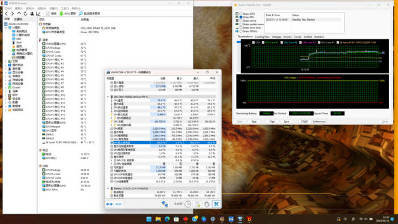
Task: Click CPUID button in Stability Test
Action: (x=304, y=122)
